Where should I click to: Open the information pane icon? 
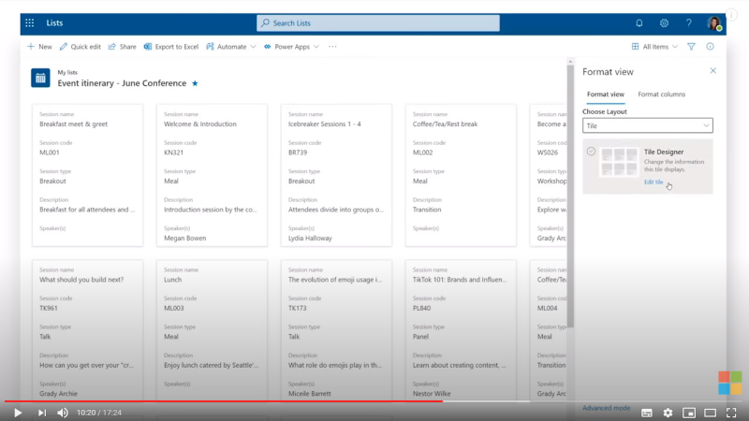711,46
